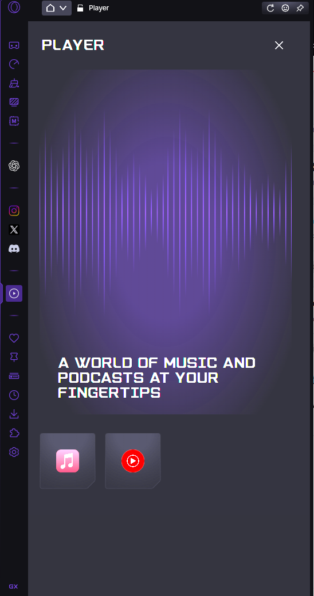Choose the YouTube Music service tile
The height and width of the screenshot is (596, 314).
133,461
